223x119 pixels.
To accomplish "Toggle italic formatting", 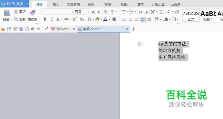I will coord(52,19).
